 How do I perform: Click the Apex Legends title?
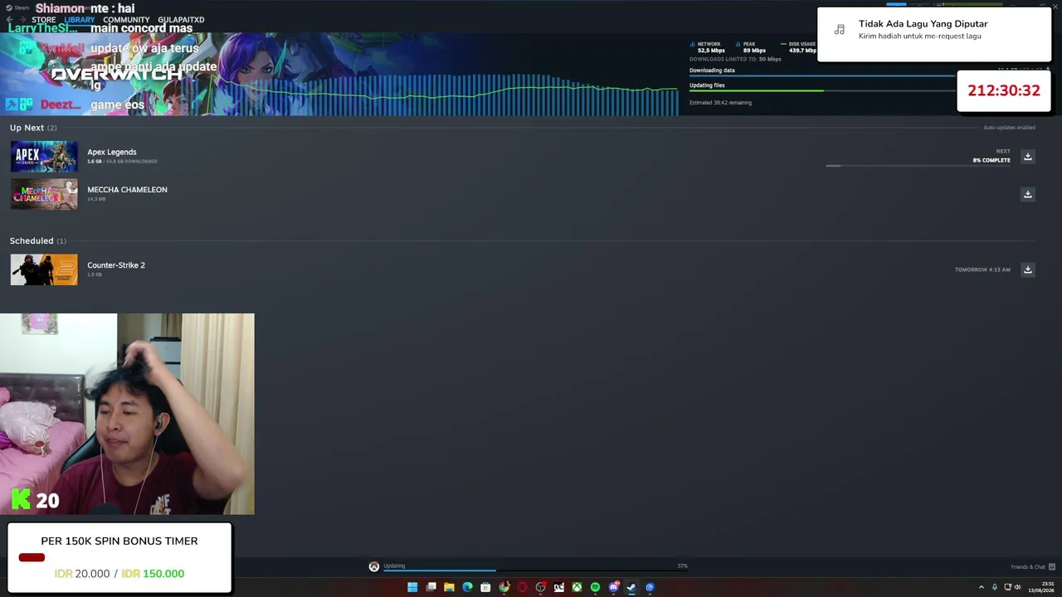tap(112, 153)
